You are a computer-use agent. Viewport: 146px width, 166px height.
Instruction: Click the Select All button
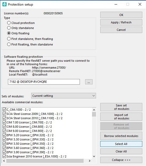click(x=121, y=144)
